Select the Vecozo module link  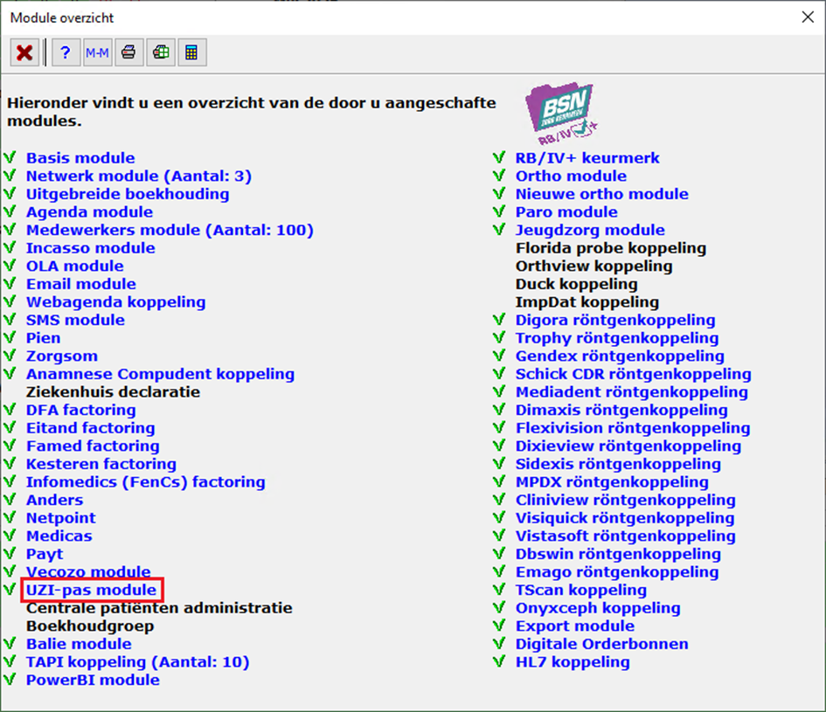click(x=88, y=571)
